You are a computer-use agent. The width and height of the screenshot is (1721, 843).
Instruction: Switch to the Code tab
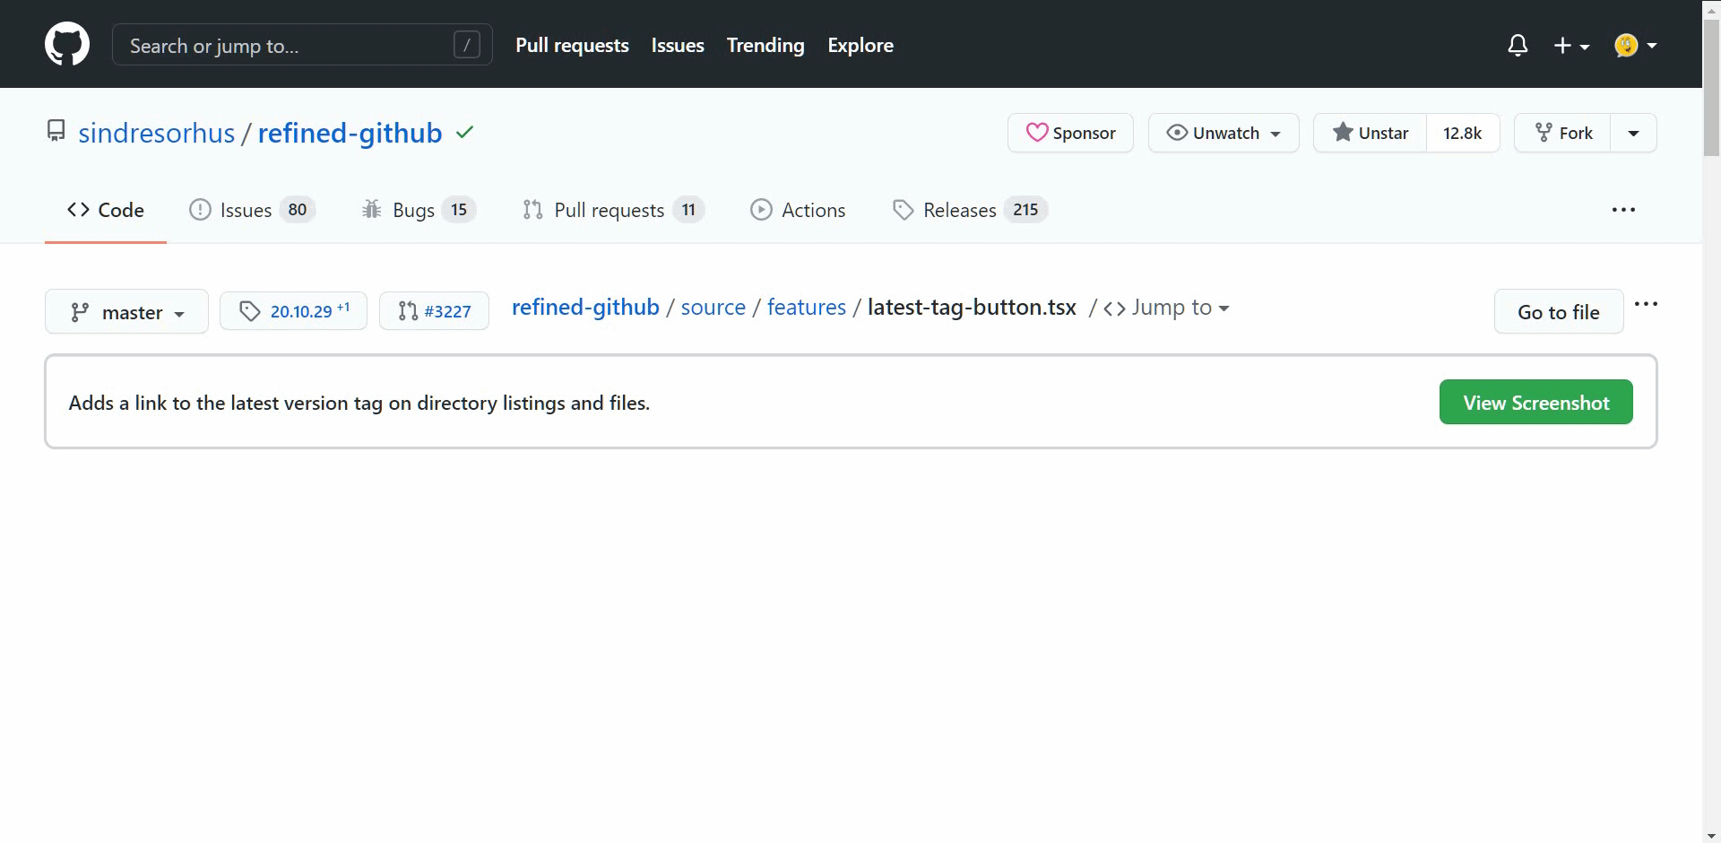(x=106, y=210)
